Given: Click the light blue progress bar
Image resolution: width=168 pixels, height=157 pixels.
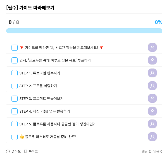Looking at the screenshot, I should (x=84, y=31).
